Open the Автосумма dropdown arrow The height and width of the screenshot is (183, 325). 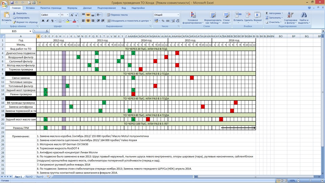click(282, 13)
